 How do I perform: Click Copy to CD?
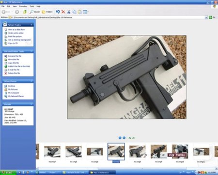11,43
